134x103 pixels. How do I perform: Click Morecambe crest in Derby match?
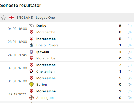point(31,32)
